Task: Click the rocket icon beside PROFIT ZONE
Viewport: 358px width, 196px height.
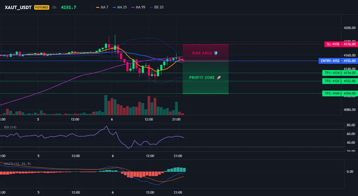Action: coord(219,78)
